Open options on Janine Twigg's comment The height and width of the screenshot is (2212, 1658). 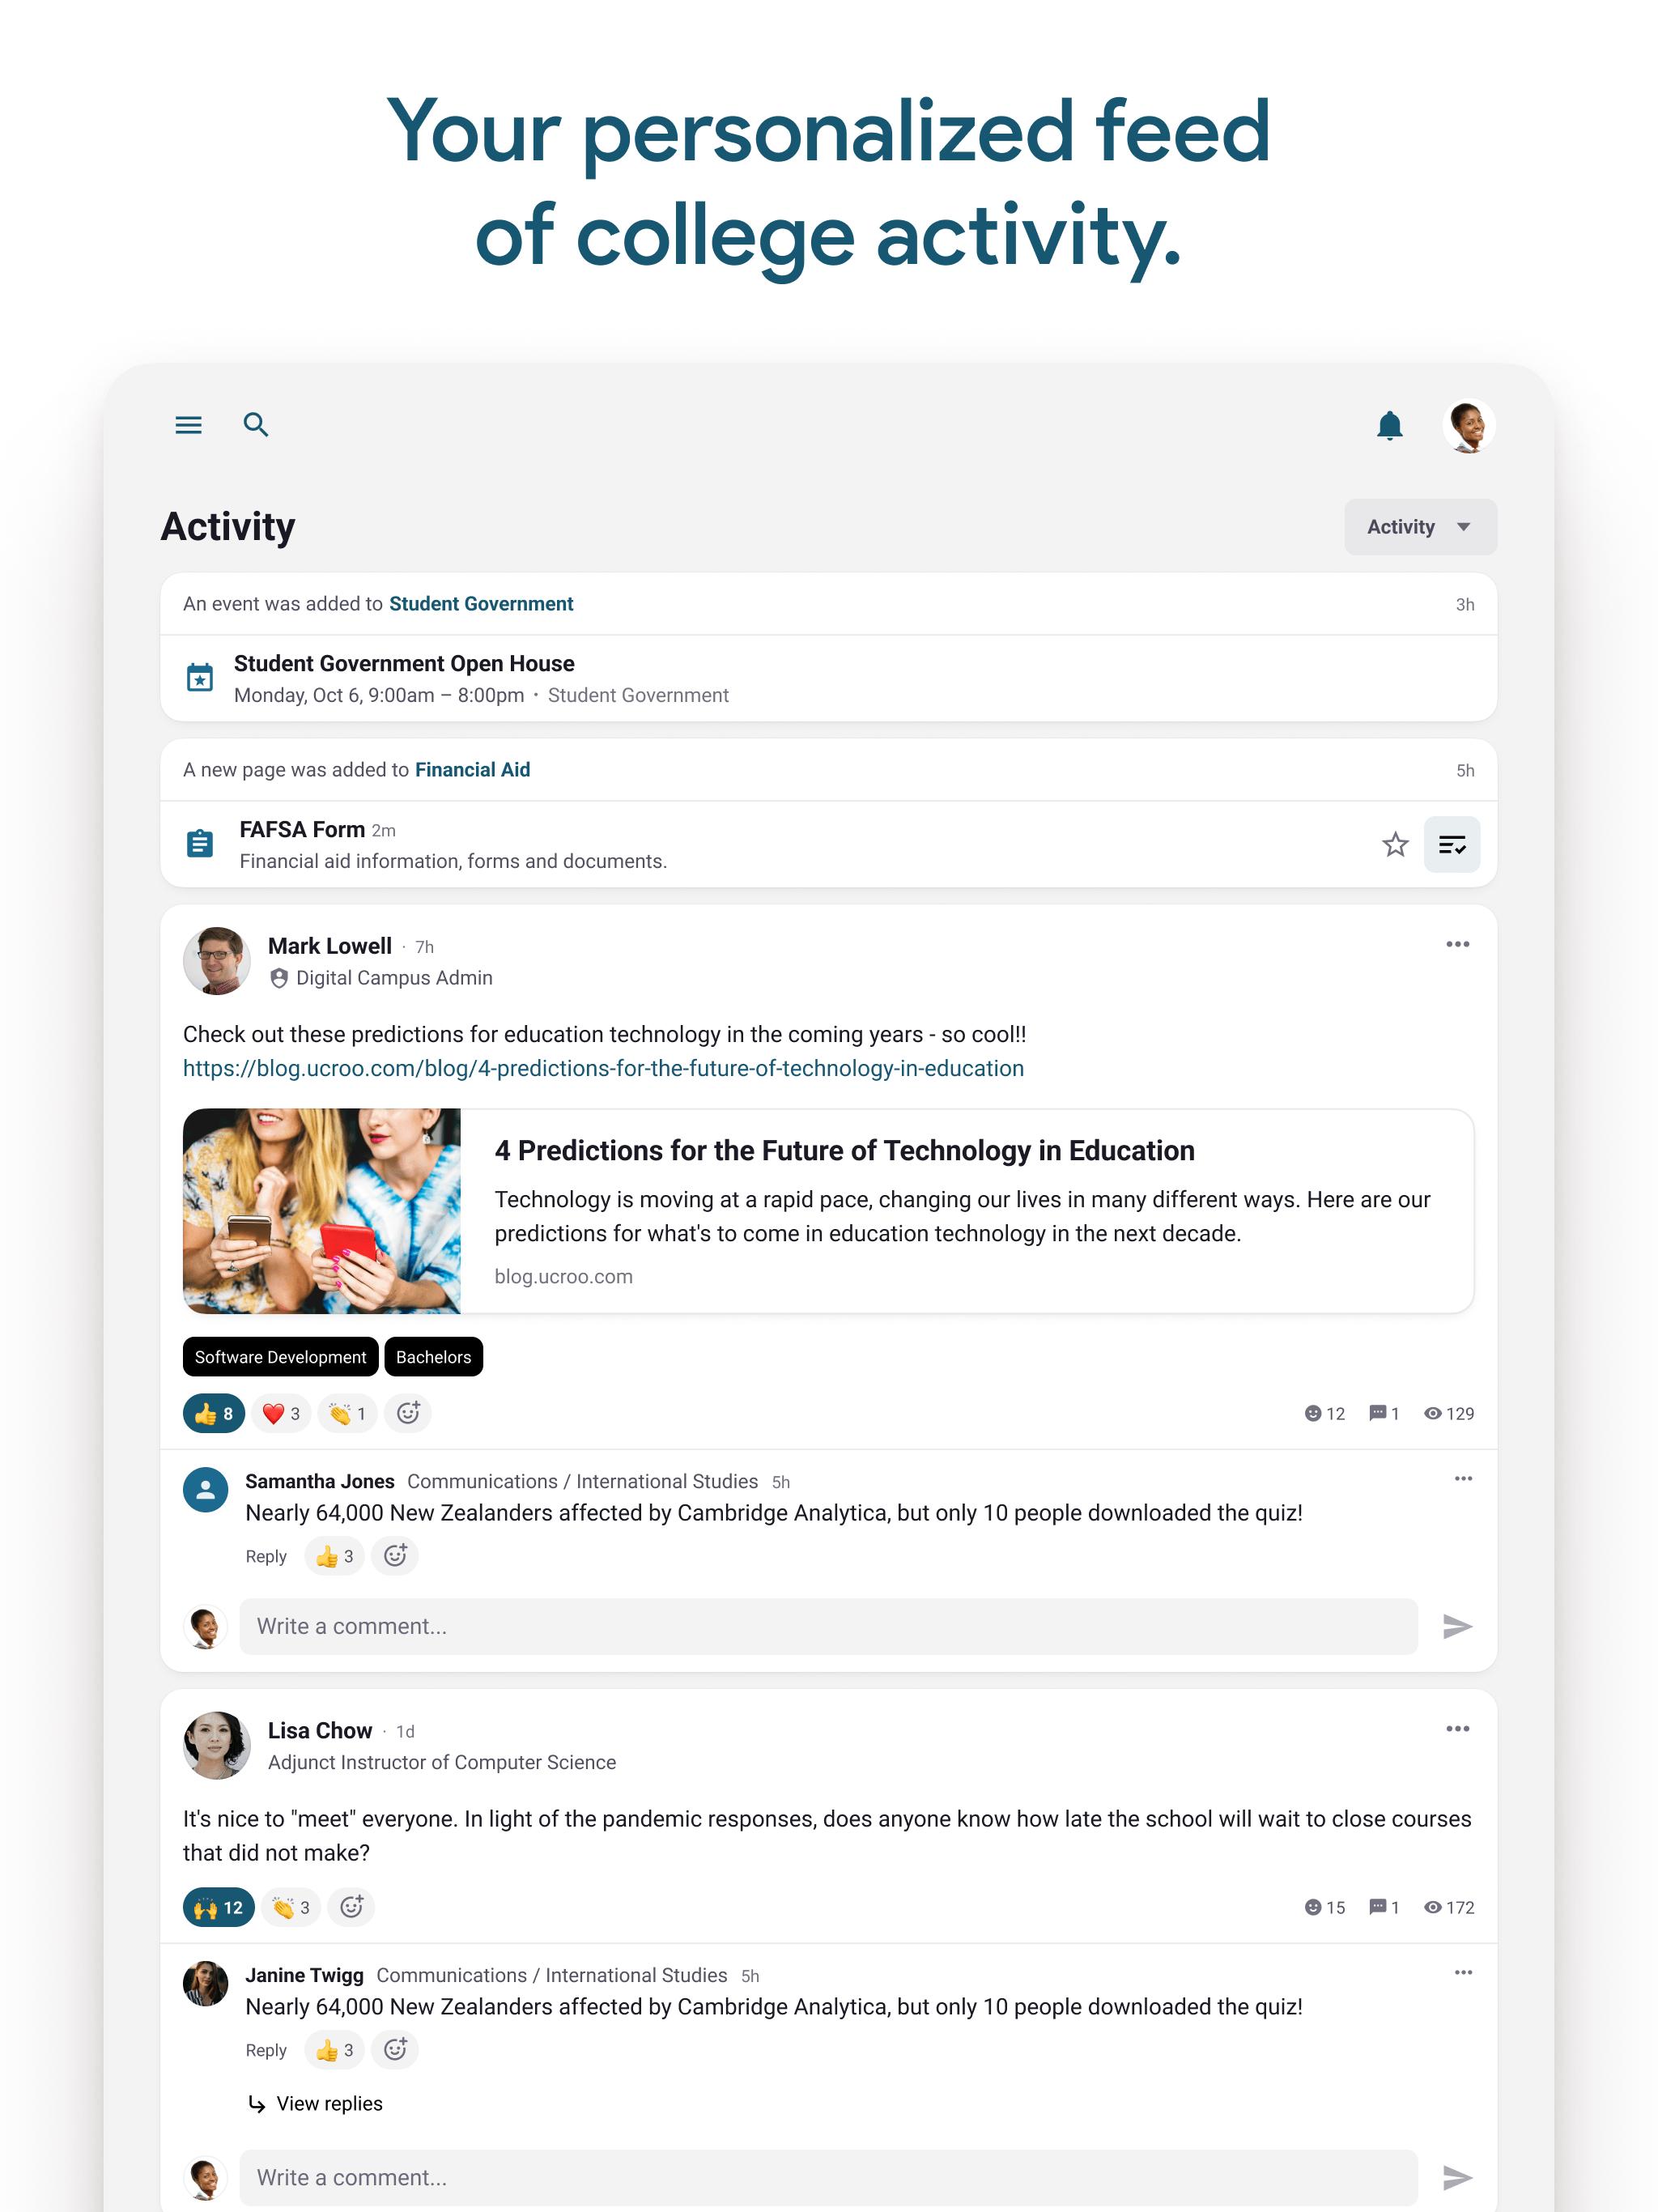point(1463,1972)
